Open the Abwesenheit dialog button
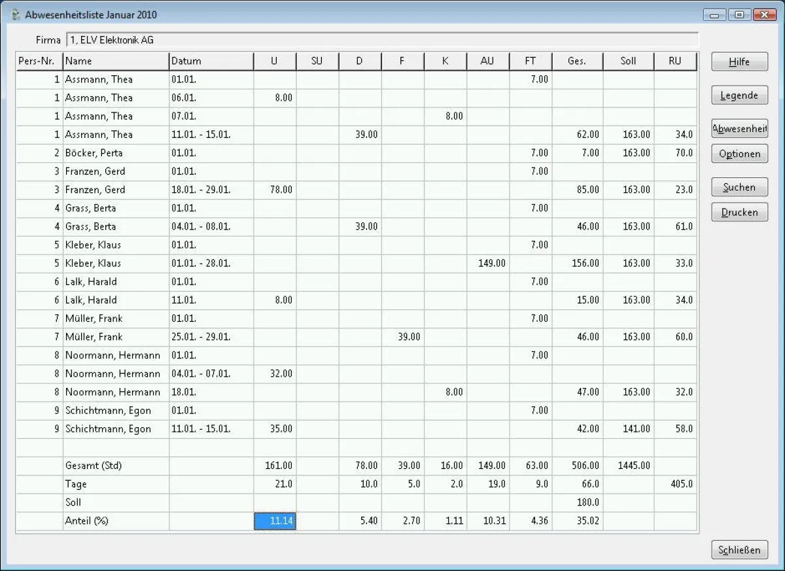The width and height of the screenshot is (785, 571). [739, 129]
